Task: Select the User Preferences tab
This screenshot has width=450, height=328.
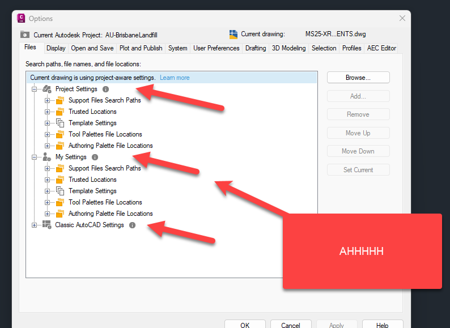Action: click(216, 48)
